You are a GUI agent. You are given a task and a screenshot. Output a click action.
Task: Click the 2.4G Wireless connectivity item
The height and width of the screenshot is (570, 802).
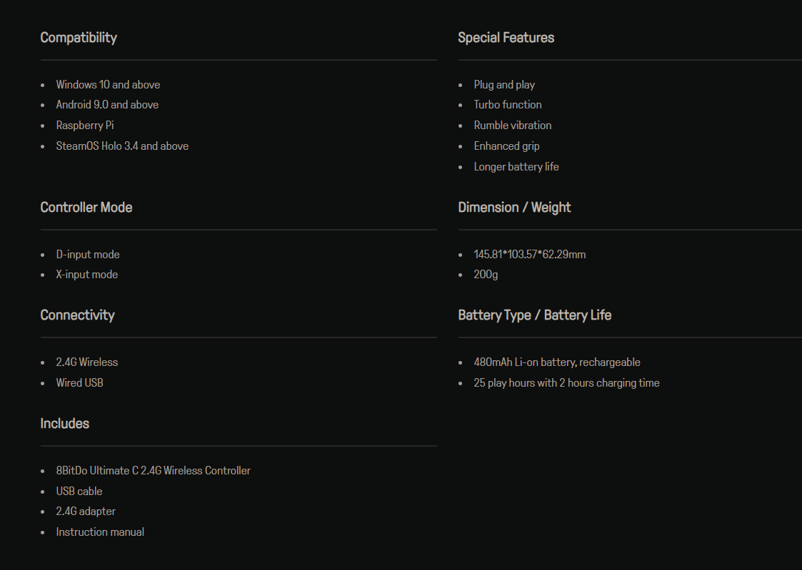(x=87, y=362)
